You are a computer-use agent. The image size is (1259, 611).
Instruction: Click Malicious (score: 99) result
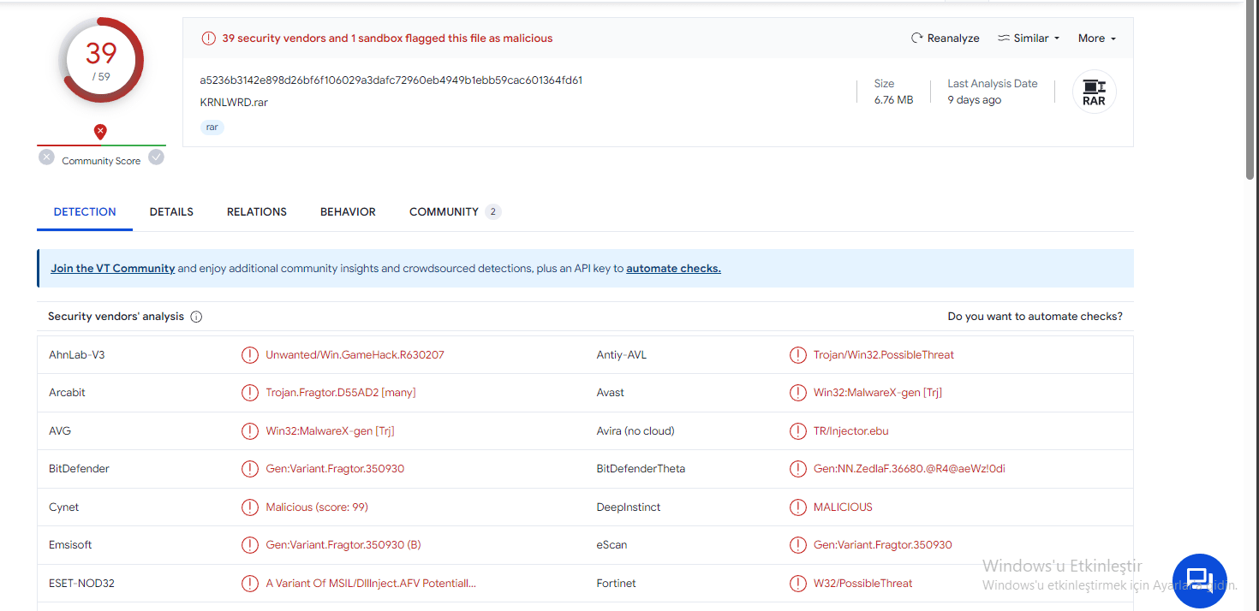coord(317,507)
